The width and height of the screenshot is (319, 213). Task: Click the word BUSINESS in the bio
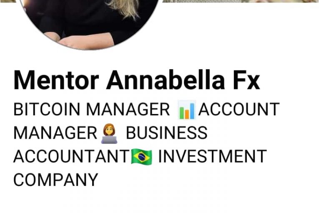tap(167, 133)
